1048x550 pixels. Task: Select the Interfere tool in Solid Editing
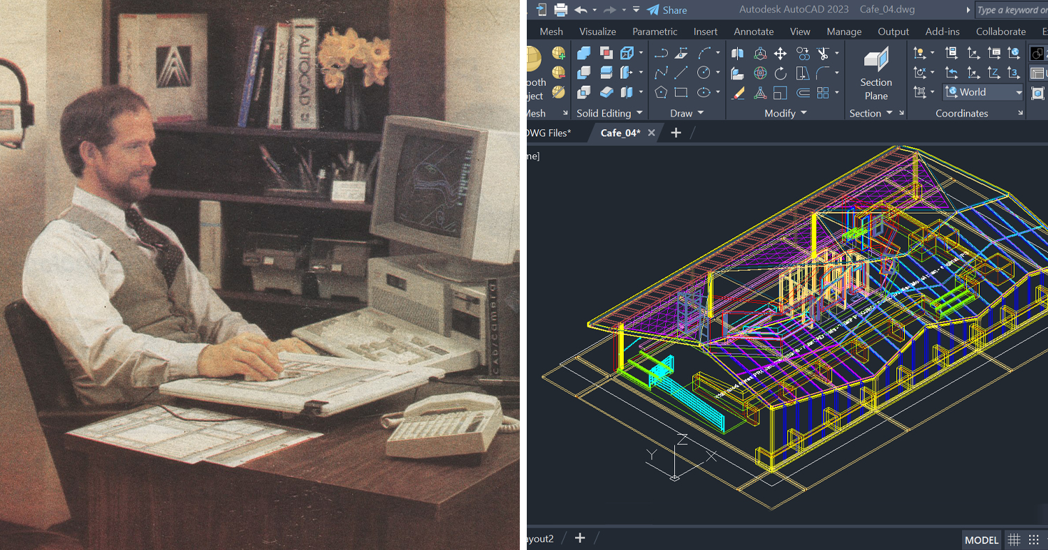click(x=606, y=53)
